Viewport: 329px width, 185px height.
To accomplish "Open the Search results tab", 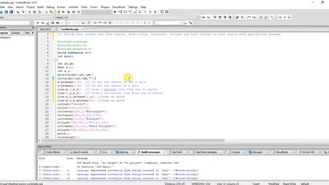I will point(80,152).
